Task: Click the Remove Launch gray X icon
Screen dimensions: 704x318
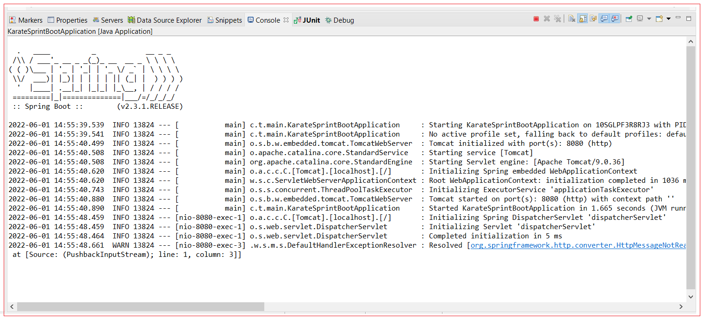Action: tap(547, 19)
